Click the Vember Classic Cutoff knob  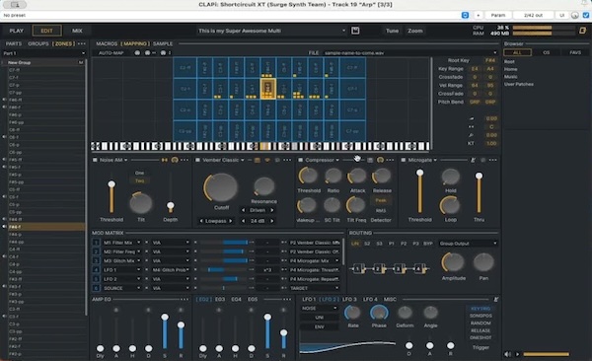(221, 187)
